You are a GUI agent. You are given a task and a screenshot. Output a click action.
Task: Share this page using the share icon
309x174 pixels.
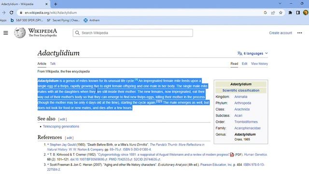coord(273,13)
